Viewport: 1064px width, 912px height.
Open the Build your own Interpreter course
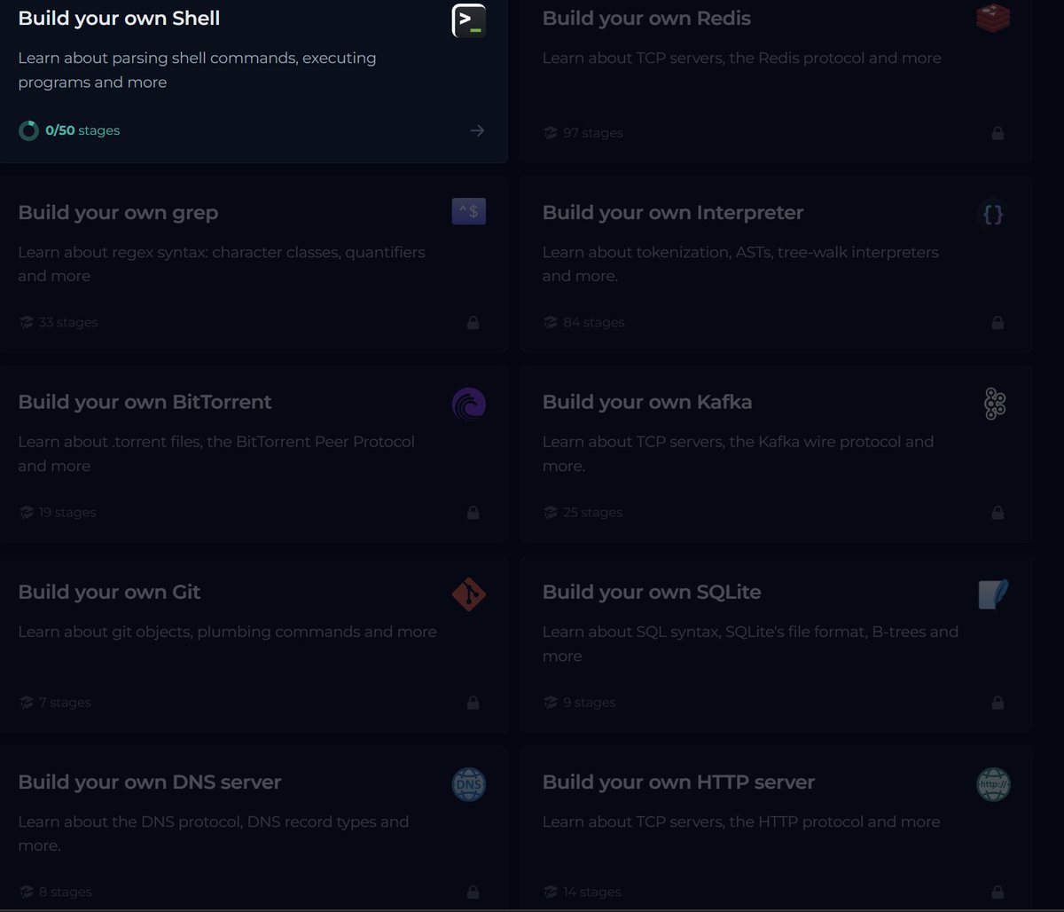click(777, 264)
